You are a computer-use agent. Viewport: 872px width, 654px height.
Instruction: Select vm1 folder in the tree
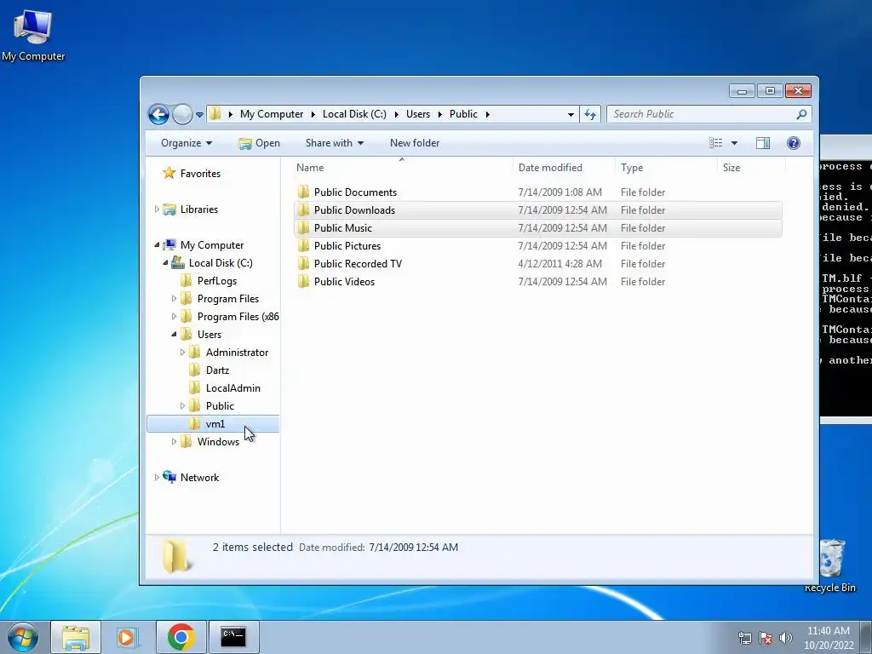[213, 424]
